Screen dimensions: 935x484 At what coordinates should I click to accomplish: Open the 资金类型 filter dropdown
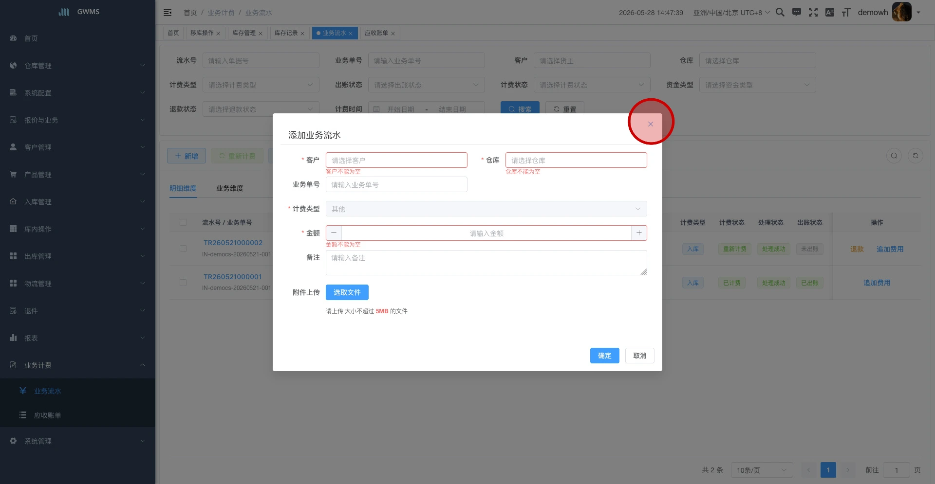pos(758,85)
